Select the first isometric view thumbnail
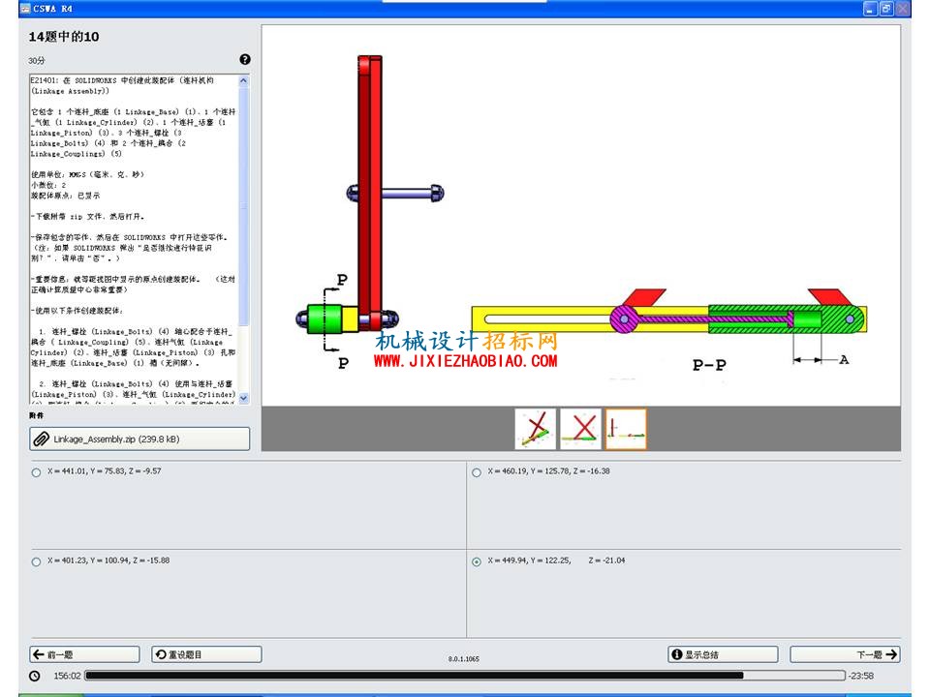930x697 pixels. (x=536, y=429)
